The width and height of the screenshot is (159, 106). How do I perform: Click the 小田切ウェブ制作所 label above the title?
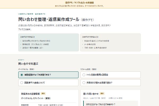click(26, 14)
